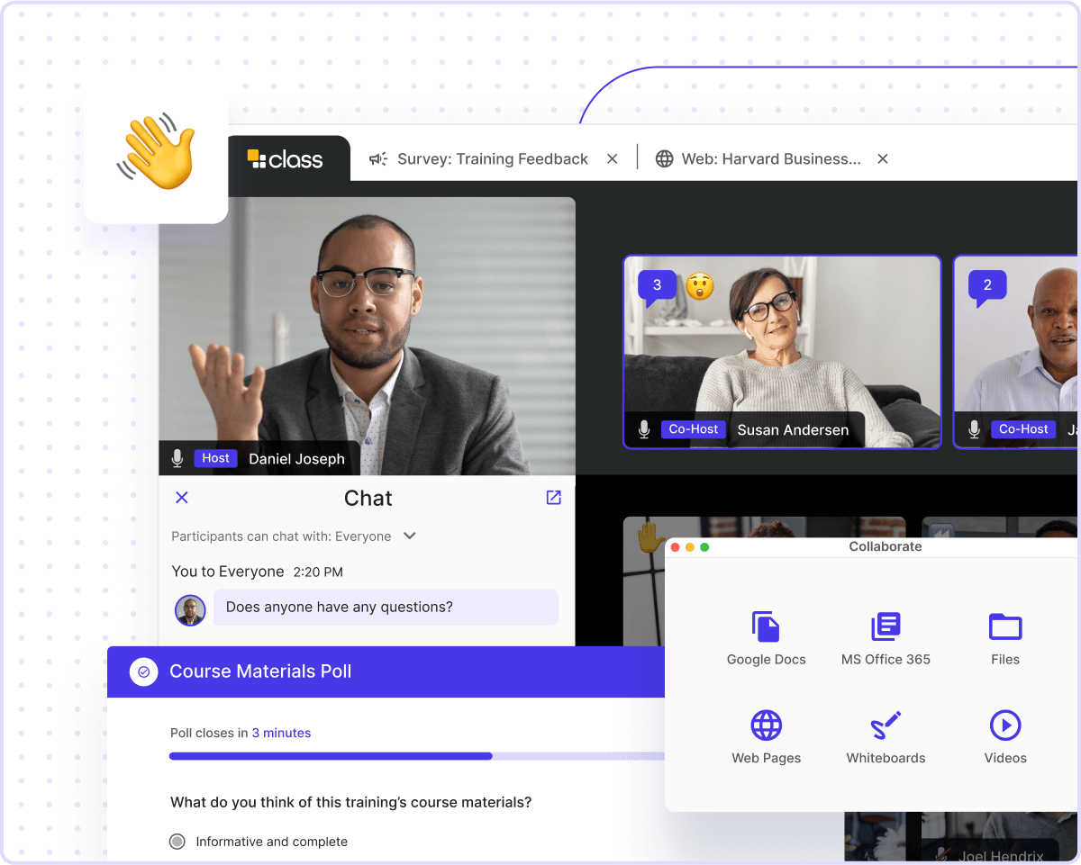Open Susan Andersen's 3 chat messages badge

click(657, 286)
